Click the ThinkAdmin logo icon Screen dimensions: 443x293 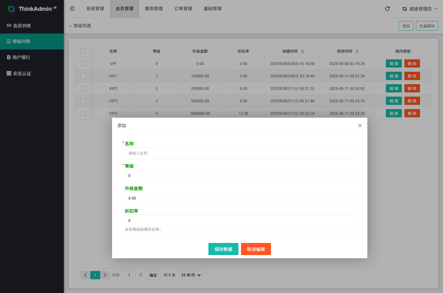click(11, 9)
